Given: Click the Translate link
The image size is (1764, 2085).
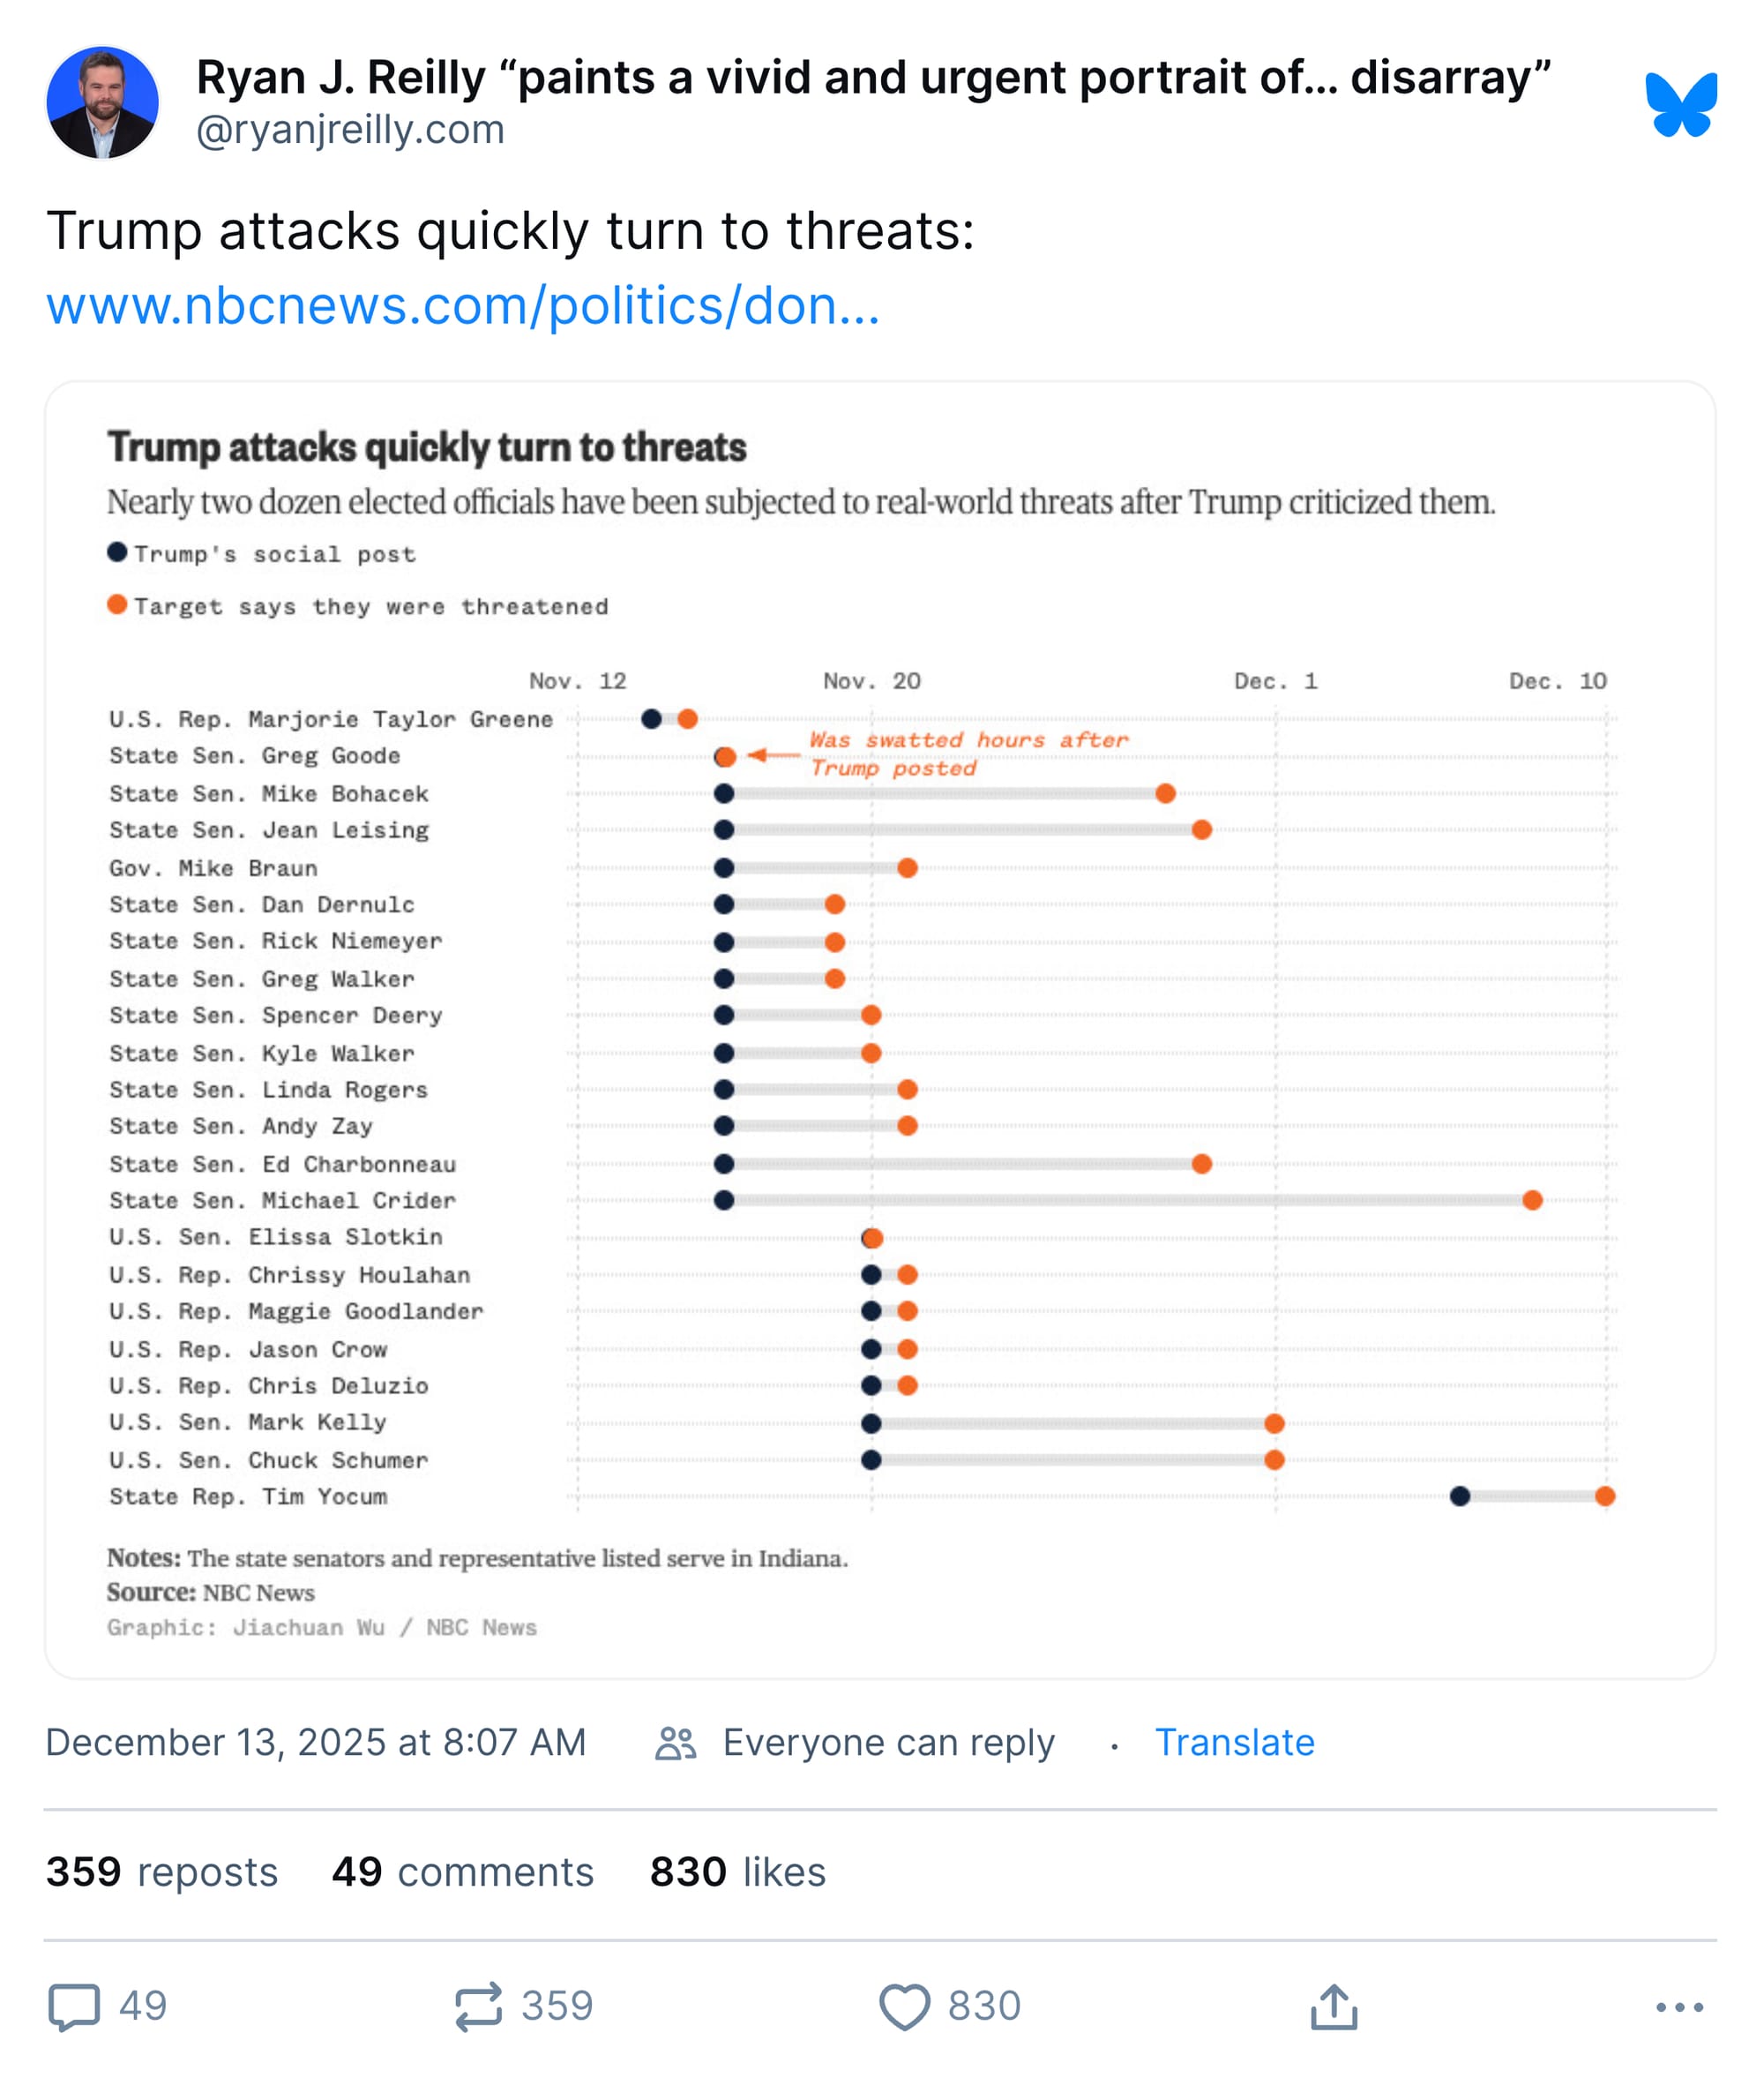Looking at the screenshot, I should (x=1234, y=1743).
